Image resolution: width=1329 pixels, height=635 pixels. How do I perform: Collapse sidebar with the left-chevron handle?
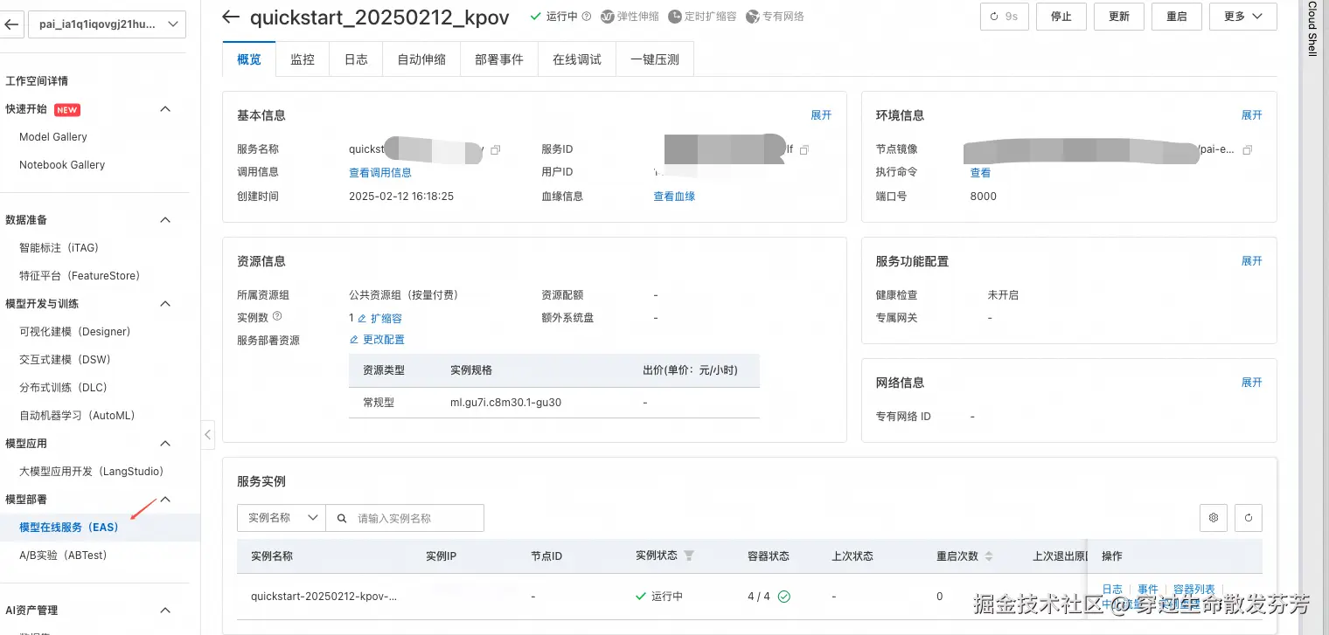(x=207, y=434)
